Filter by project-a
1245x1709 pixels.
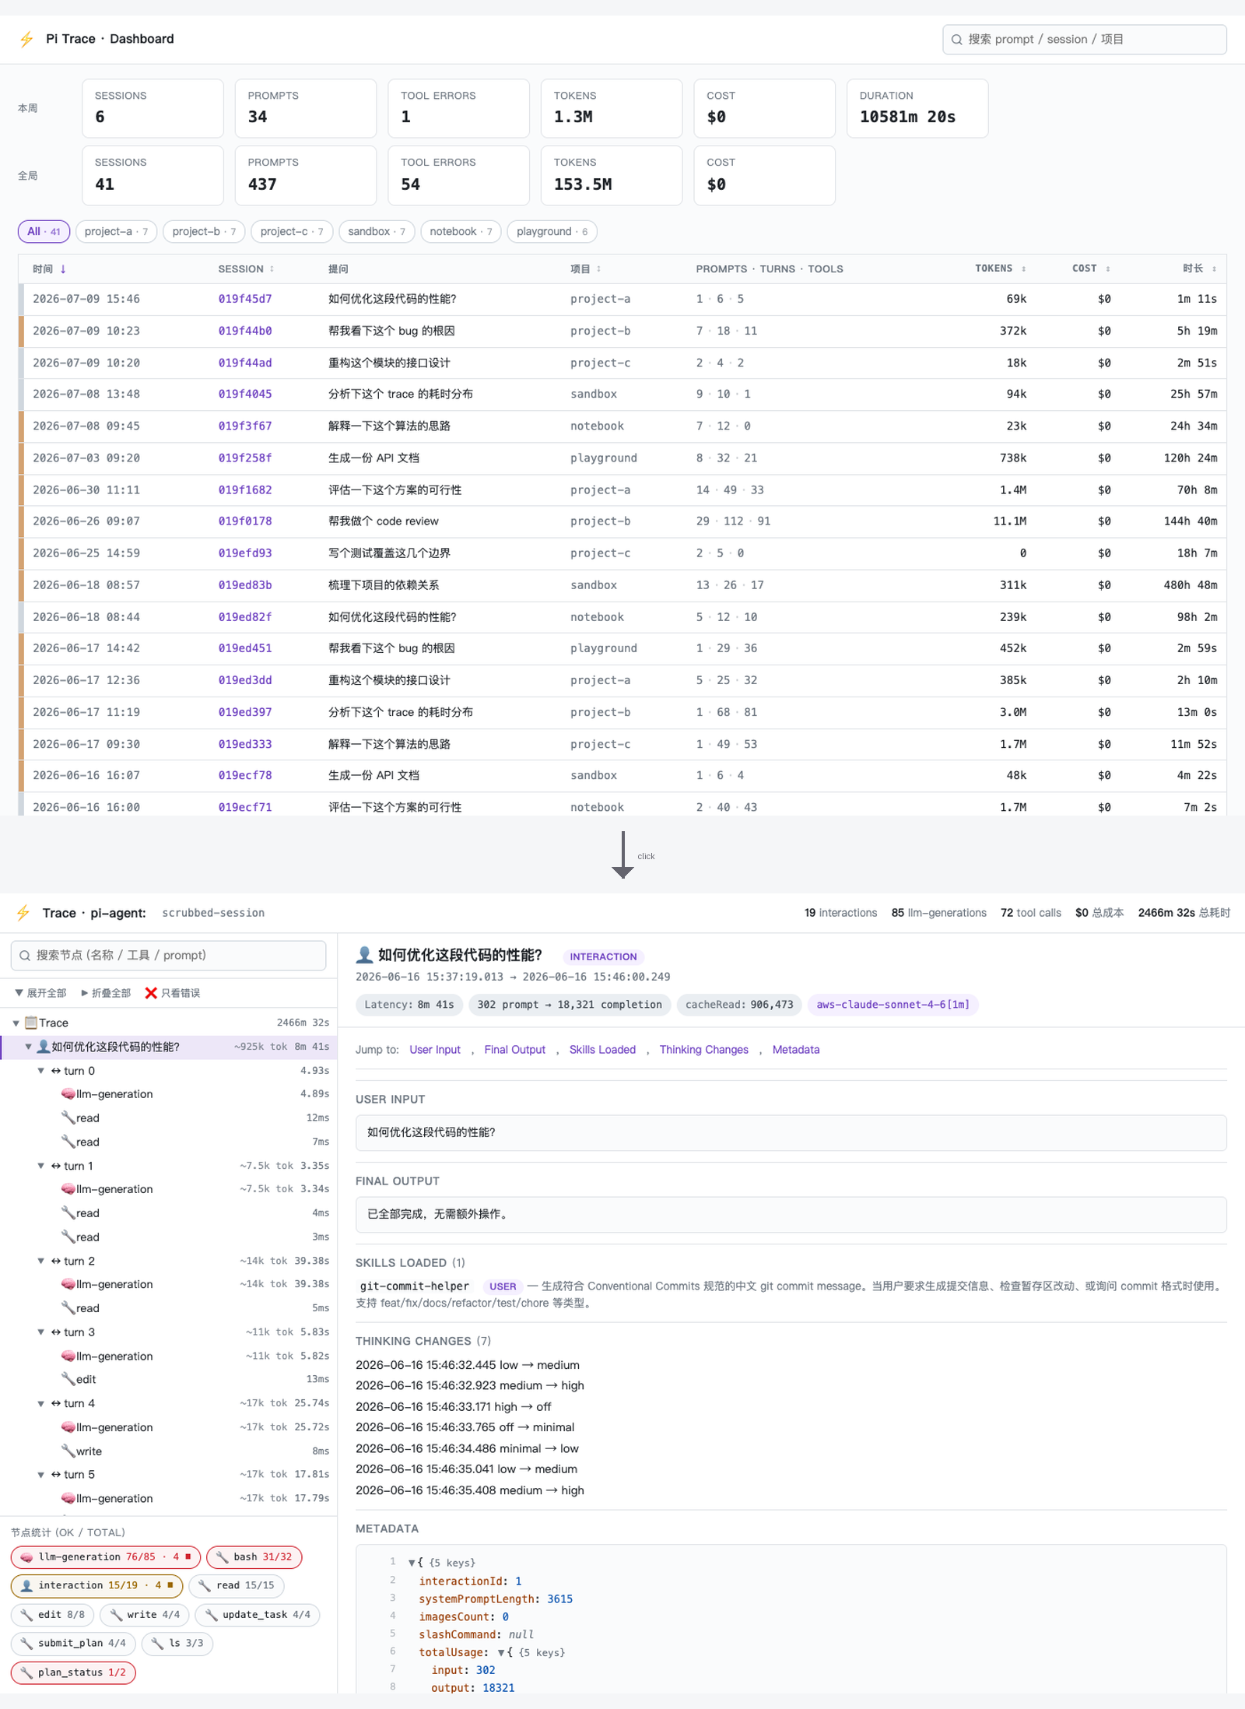pyautogui.click(x=117, y=232)
